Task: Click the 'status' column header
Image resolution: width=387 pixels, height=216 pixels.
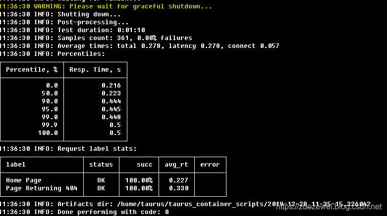Action: pyautogui.click(x=101, y=165)
